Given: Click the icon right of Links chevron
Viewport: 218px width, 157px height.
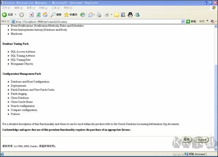Looking at the screenshot, I should pos(212,21).
